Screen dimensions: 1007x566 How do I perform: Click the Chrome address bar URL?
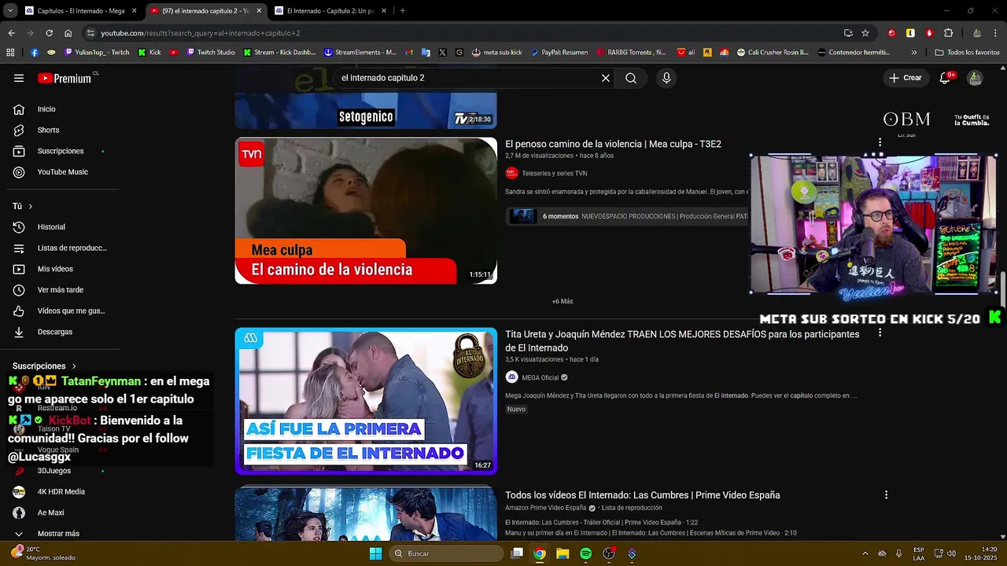click(201, 33)
